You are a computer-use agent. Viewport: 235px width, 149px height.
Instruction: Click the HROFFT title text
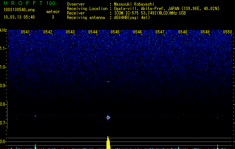point(23,4)
